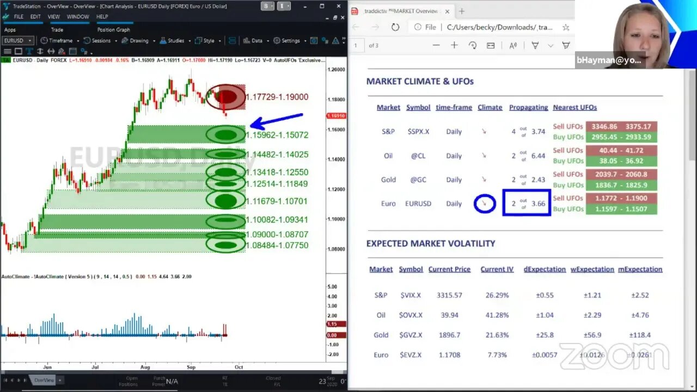The image size is (697, 392).
Task: Click the eraser delete-drawing icon
Action: [x=62, y=51]
